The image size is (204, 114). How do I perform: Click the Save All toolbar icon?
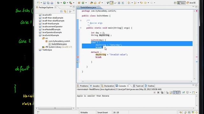click(48, 3)
